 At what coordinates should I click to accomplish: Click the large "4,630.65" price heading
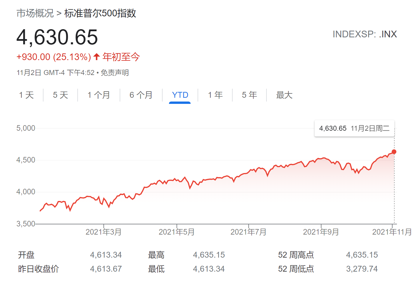click(57, 37)
